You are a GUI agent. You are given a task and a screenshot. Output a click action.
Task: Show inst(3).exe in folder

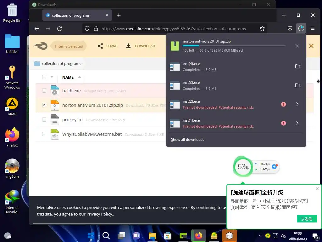pyautogui.click(x=297, y=85)
